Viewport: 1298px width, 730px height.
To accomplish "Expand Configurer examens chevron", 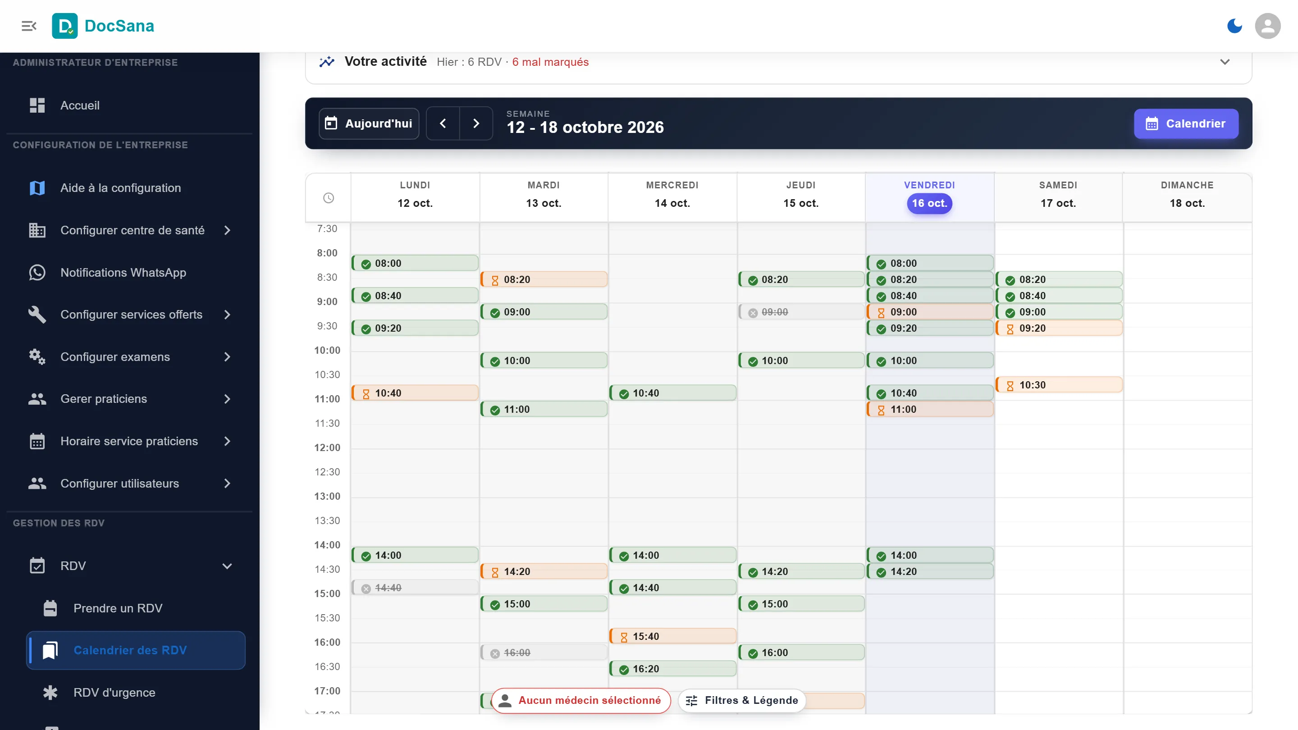I will click(x=227, y=357).
